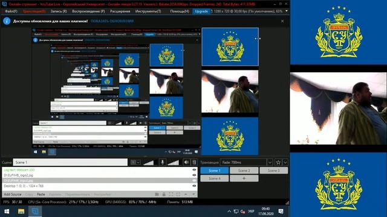Image resolution: width=387 pixels, height=217 pixels.
Task: Open the Воспроизведение menu
Action: coord(88,11)
